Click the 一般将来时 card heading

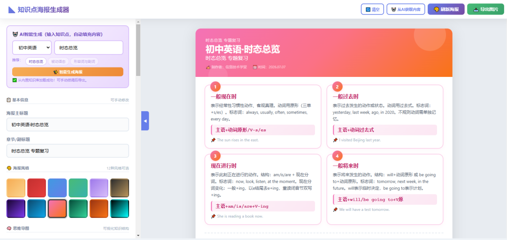346,166
